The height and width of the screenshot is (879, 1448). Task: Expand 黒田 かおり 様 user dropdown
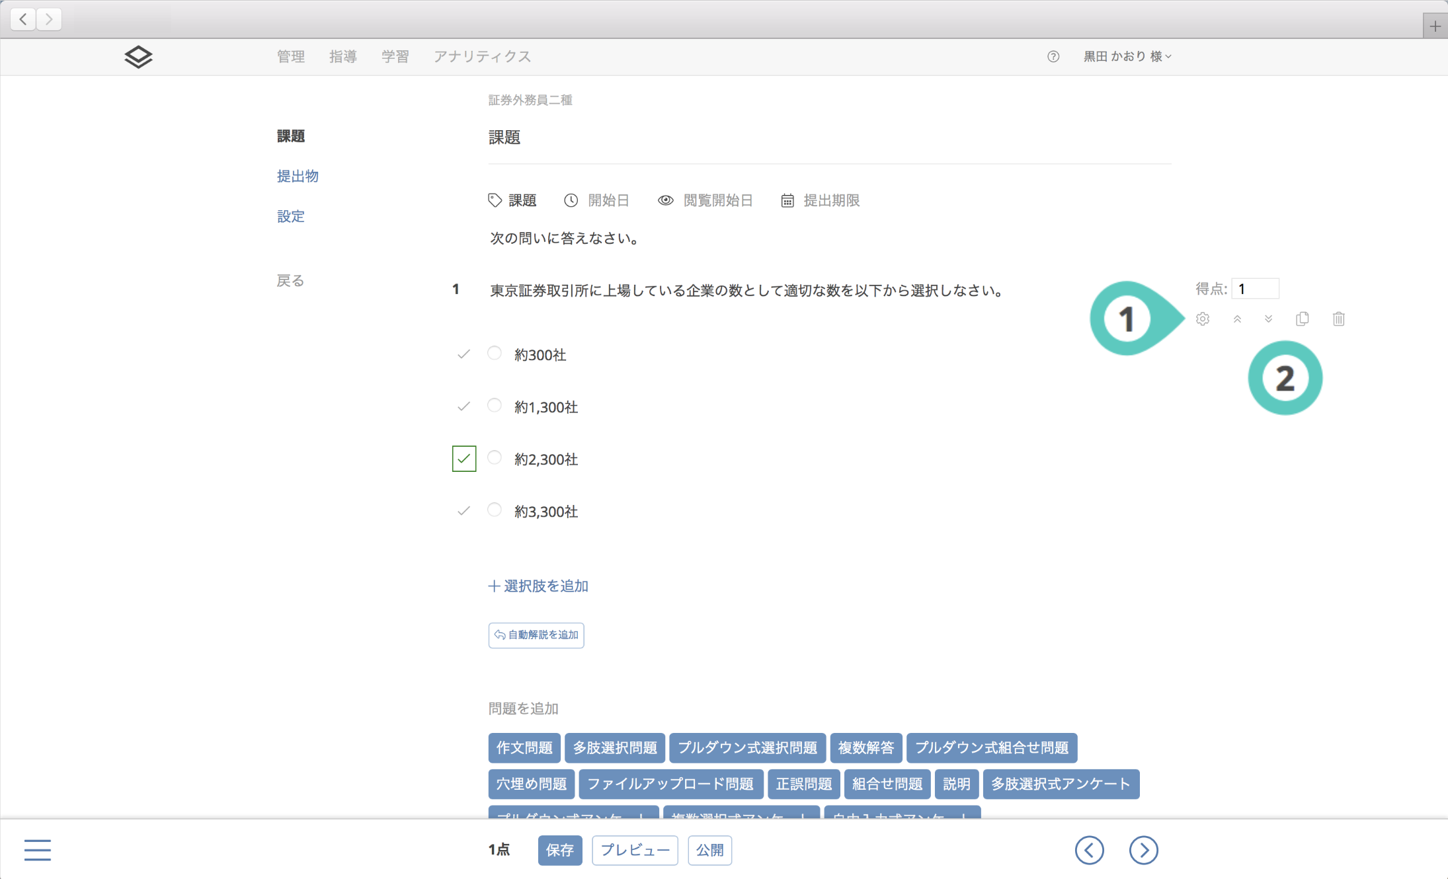[1127, 57]
